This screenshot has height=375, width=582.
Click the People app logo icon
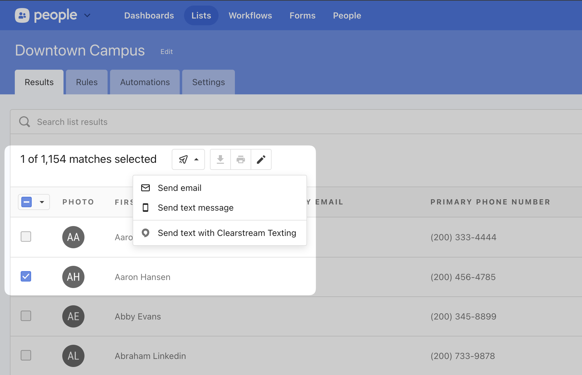click(x=22, y=15)
